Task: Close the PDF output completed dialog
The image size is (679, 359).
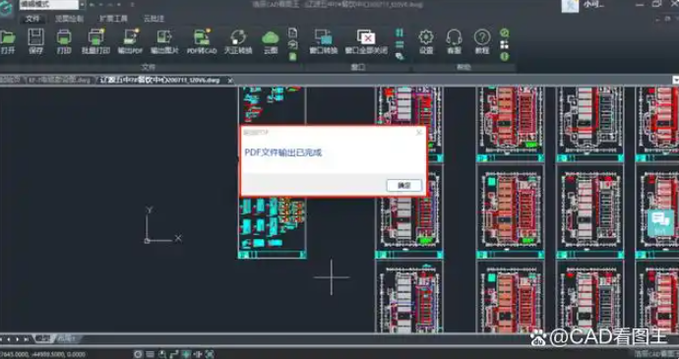Action: (x=419, y=133)
